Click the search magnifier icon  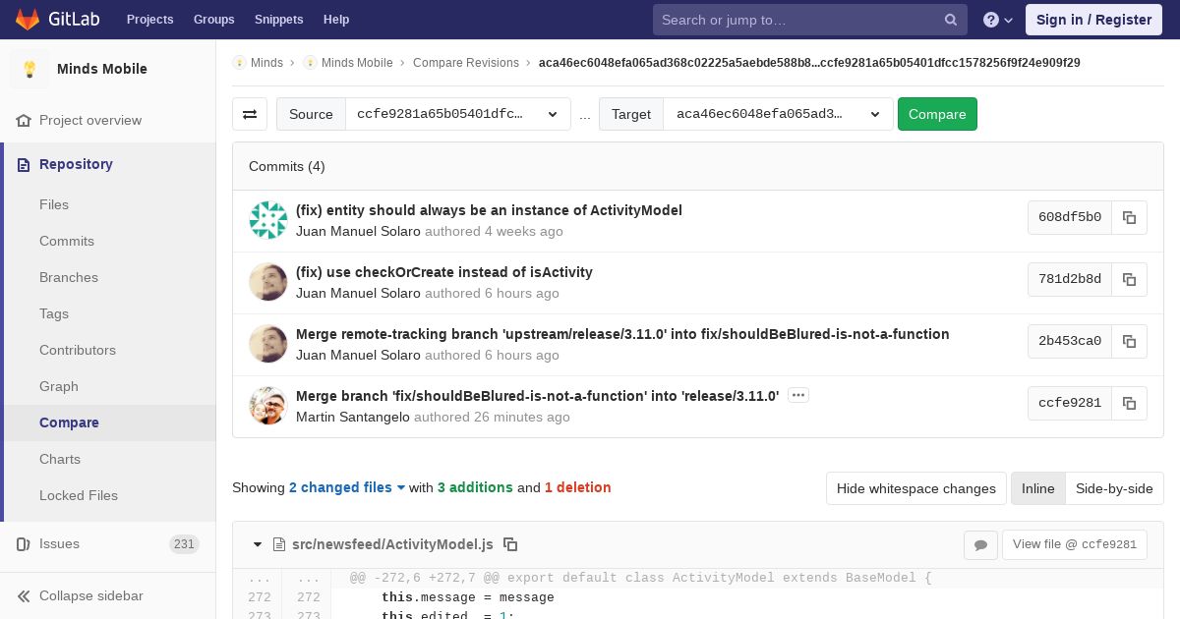951,20
